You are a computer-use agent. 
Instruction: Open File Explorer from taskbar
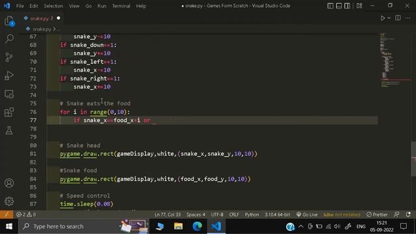tap(178, 226)
